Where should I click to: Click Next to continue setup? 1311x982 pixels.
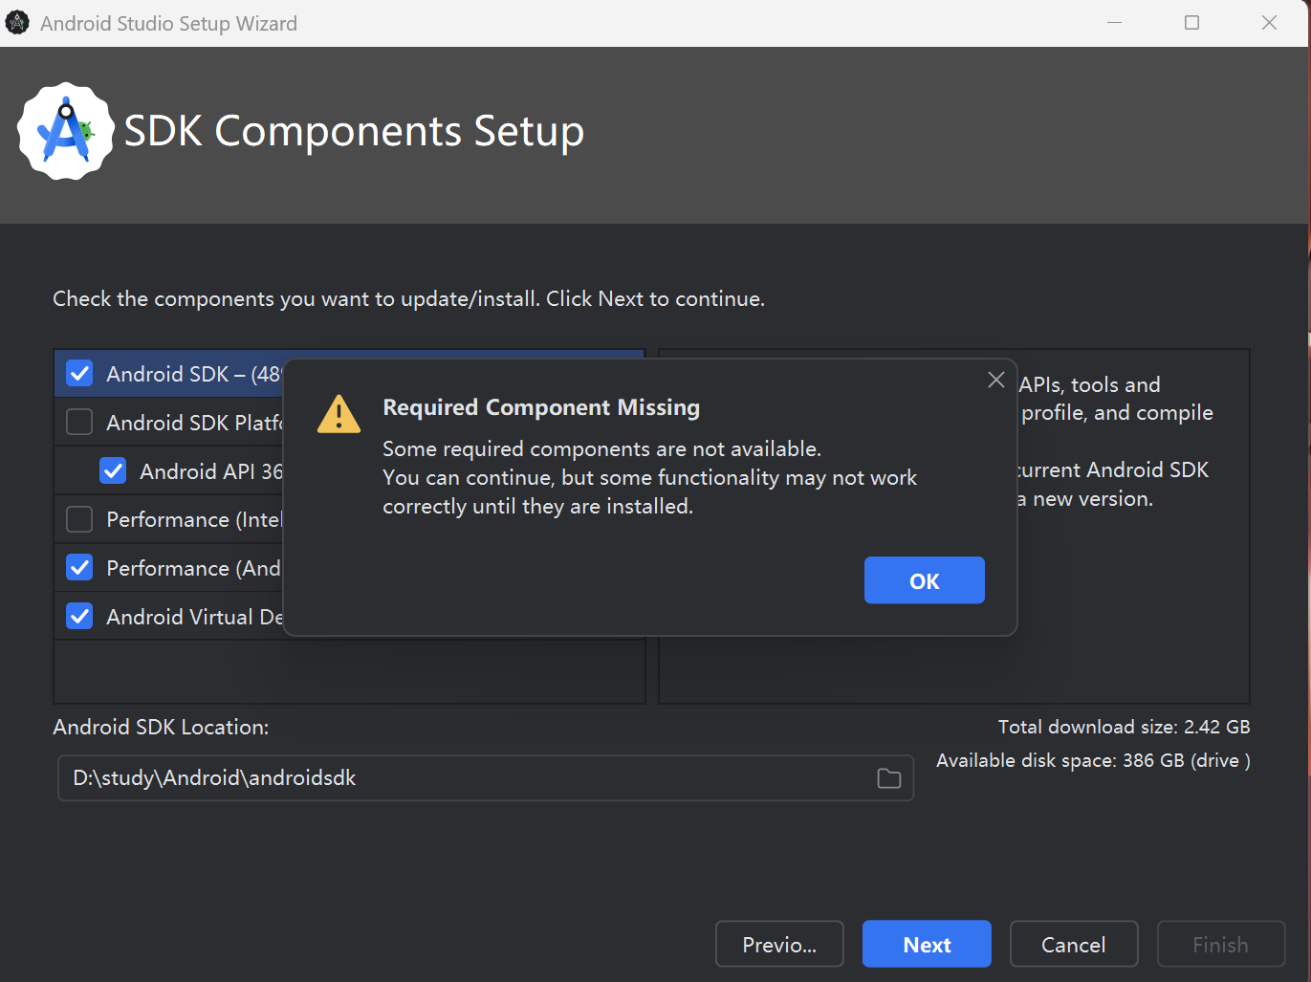coord(926,944)
